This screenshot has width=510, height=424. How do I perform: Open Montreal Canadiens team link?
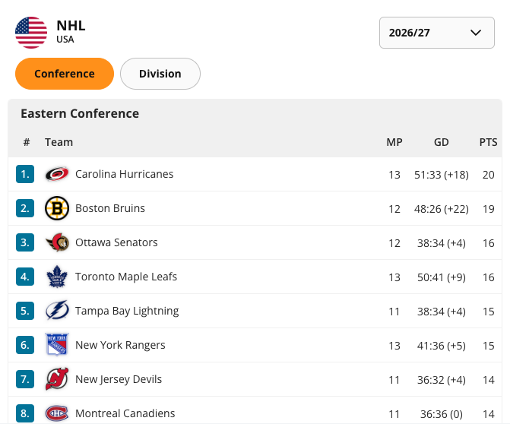125,413
